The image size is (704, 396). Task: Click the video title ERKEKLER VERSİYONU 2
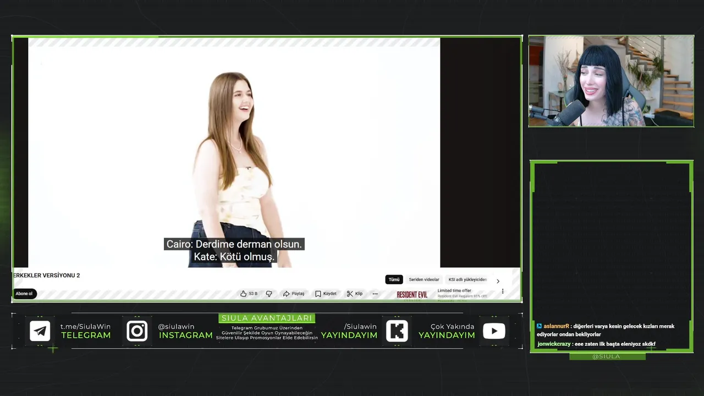[x=47, y=276]
